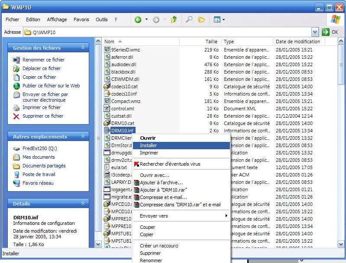Viewport: 346px width, 263px height.
Task: Select the 9SeriesD.wmz file icon
Action: (107, 49)
